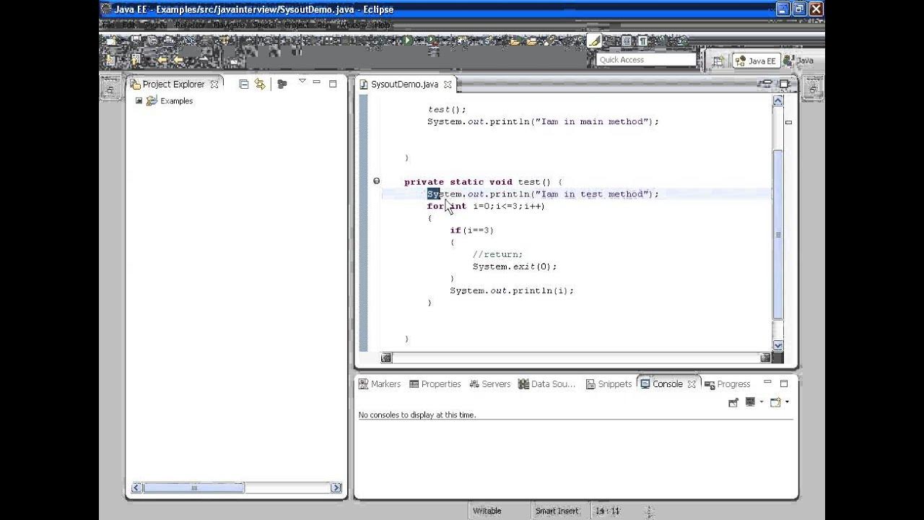Collapse all in Project Explorer
Screen dimensions: 924x520
244,84
